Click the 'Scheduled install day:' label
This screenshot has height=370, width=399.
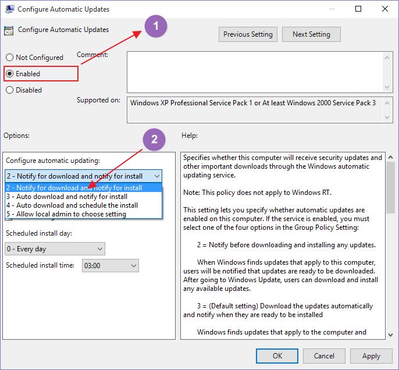coord(39,233)
